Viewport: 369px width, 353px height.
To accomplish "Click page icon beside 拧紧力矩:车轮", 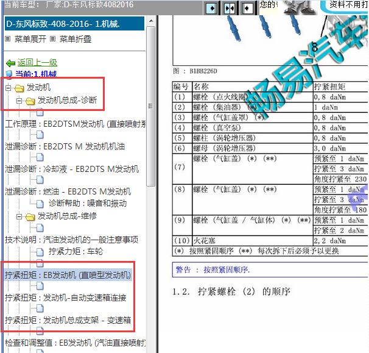I will pos(40,252).
